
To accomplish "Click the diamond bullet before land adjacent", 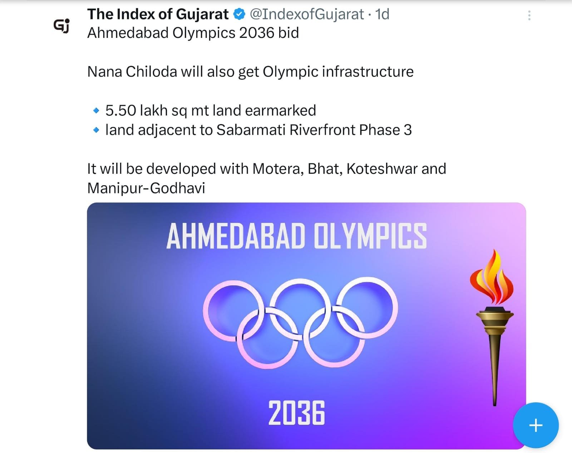I will point(96,130).
